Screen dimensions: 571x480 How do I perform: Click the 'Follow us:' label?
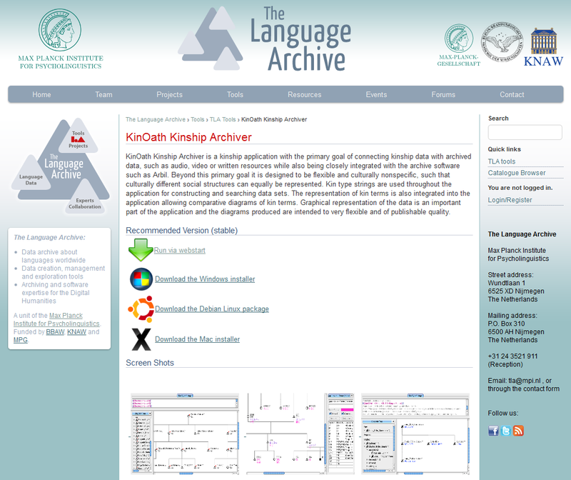click(503, 413)
